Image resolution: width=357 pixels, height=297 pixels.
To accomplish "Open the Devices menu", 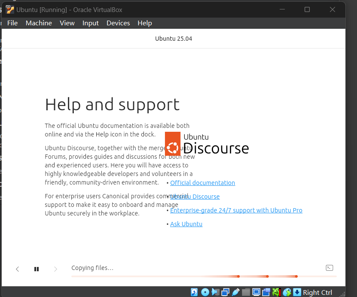I will pos(118,23).
